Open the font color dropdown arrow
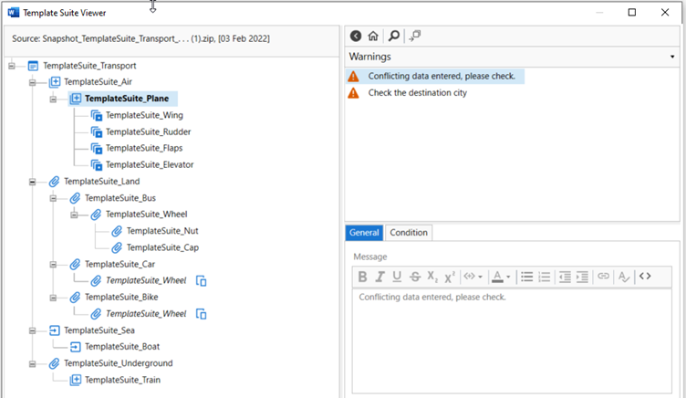 [506, 277]
